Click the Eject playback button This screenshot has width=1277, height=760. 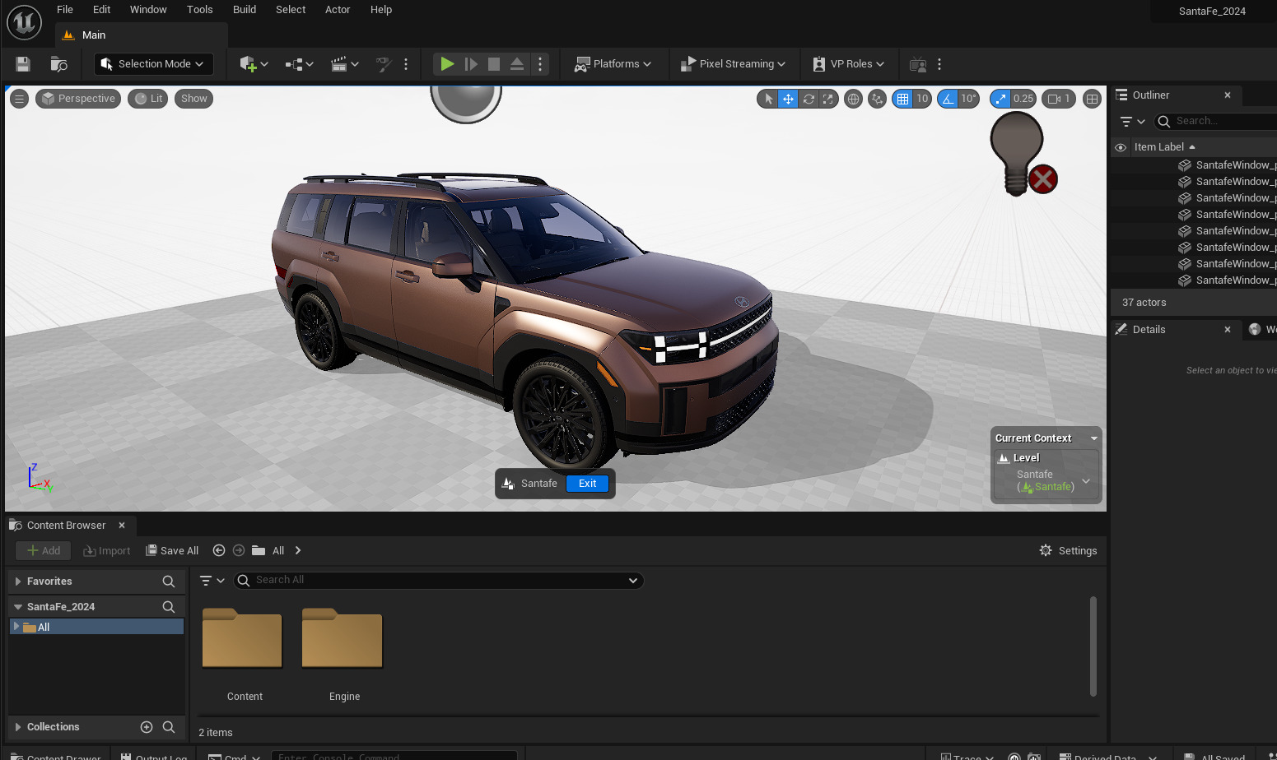pos(517,64)
